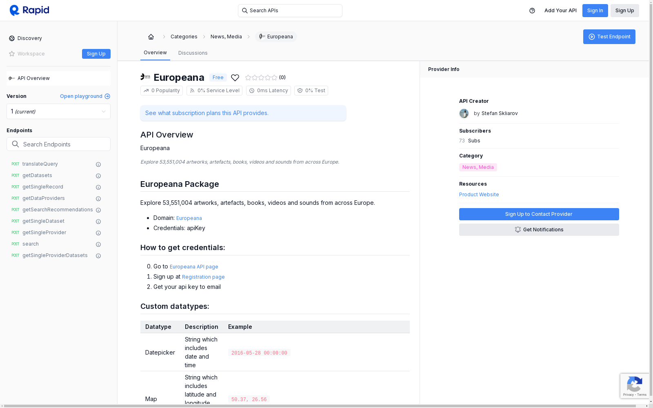Select search endpoint in list

pos(31,244)
